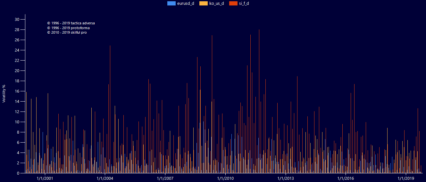The image size is (426, 182).
Task: Toggle the ko_us_d series label
Action: (x=216, y=4)
